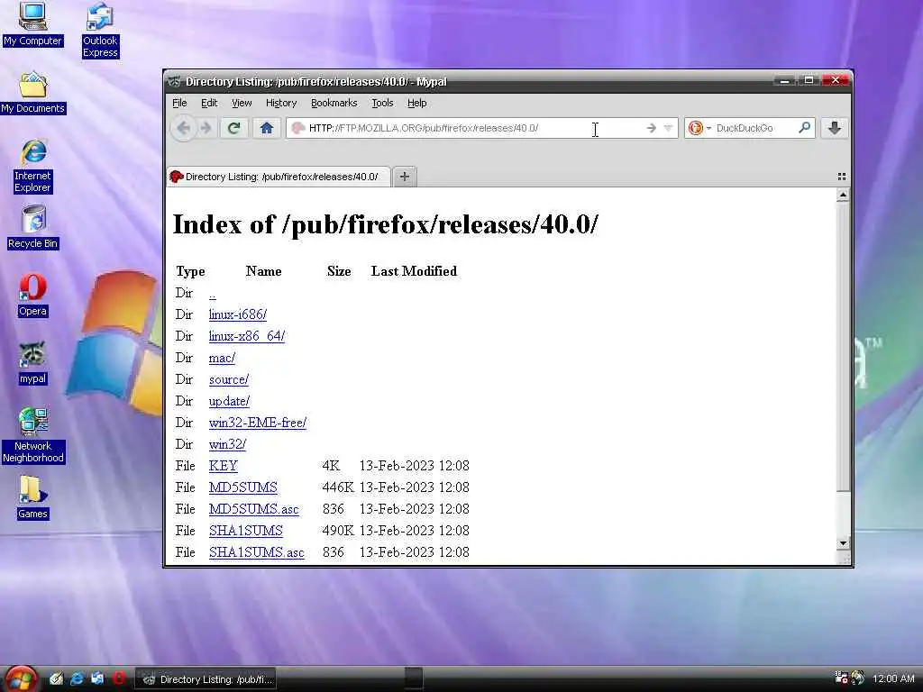This screenshot has width=923, height=692.
Task: Open the Games folder shortcut
Action: pos(32,497)
